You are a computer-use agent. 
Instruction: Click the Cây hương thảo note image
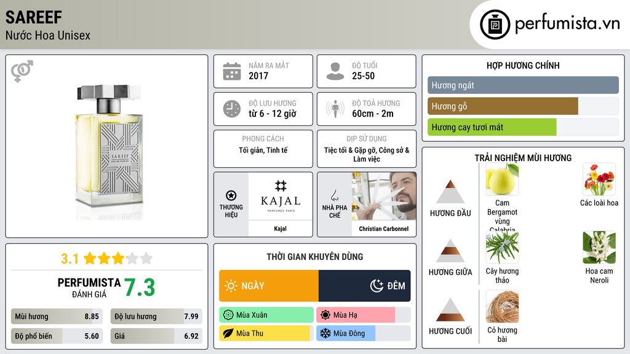point(502,247)
